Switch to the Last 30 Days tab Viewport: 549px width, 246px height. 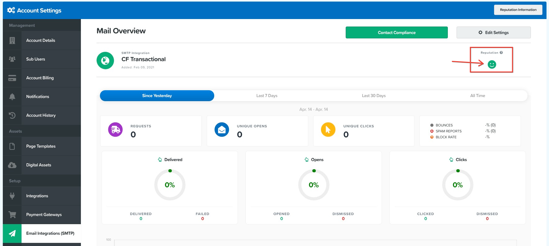(373, 96)
